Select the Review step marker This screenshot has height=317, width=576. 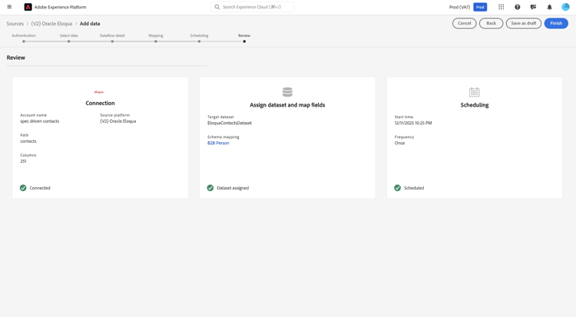244,41
